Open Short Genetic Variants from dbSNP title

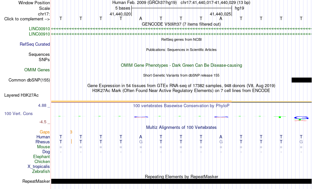181,75
